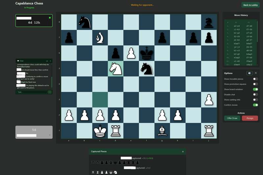Select move f5xe4 in Move History
Viewport: 263px width, 175px height.
click(x=249, y=61)
